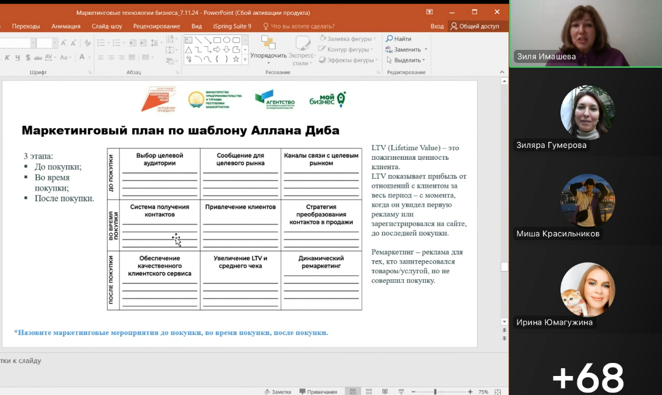662x395 pixels.
Task: Open Общий доступ sharing button
Action: (x=475, y=26)
